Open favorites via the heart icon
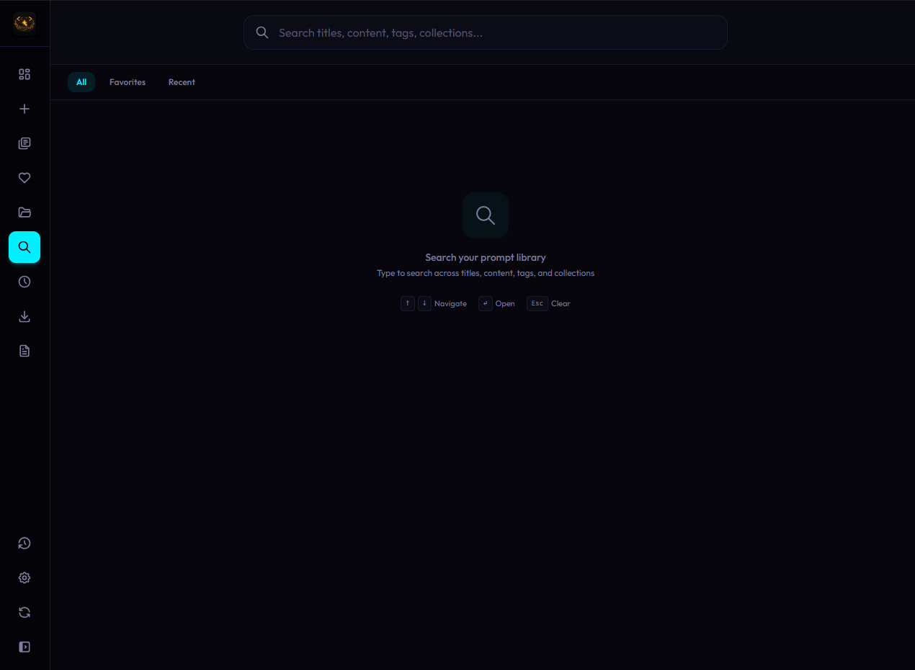This screenshot has height=670, width=915. 24,178
